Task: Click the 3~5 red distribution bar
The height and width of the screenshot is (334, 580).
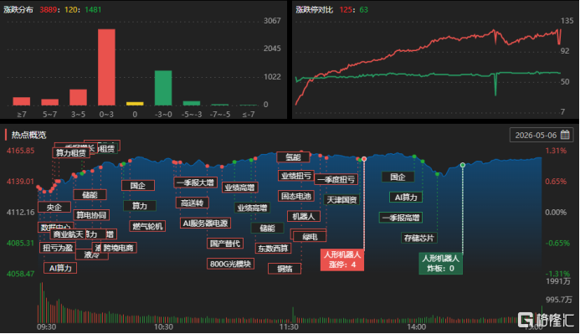Action: click(x=78, y=97)
